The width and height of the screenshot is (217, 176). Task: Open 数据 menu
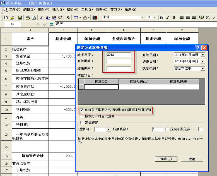tap(102, 9)
